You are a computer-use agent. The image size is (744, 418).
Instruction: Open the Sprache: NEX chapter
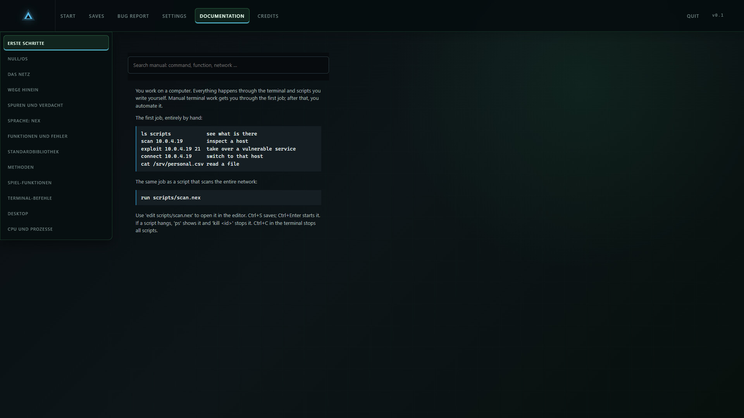coord(56,121)
